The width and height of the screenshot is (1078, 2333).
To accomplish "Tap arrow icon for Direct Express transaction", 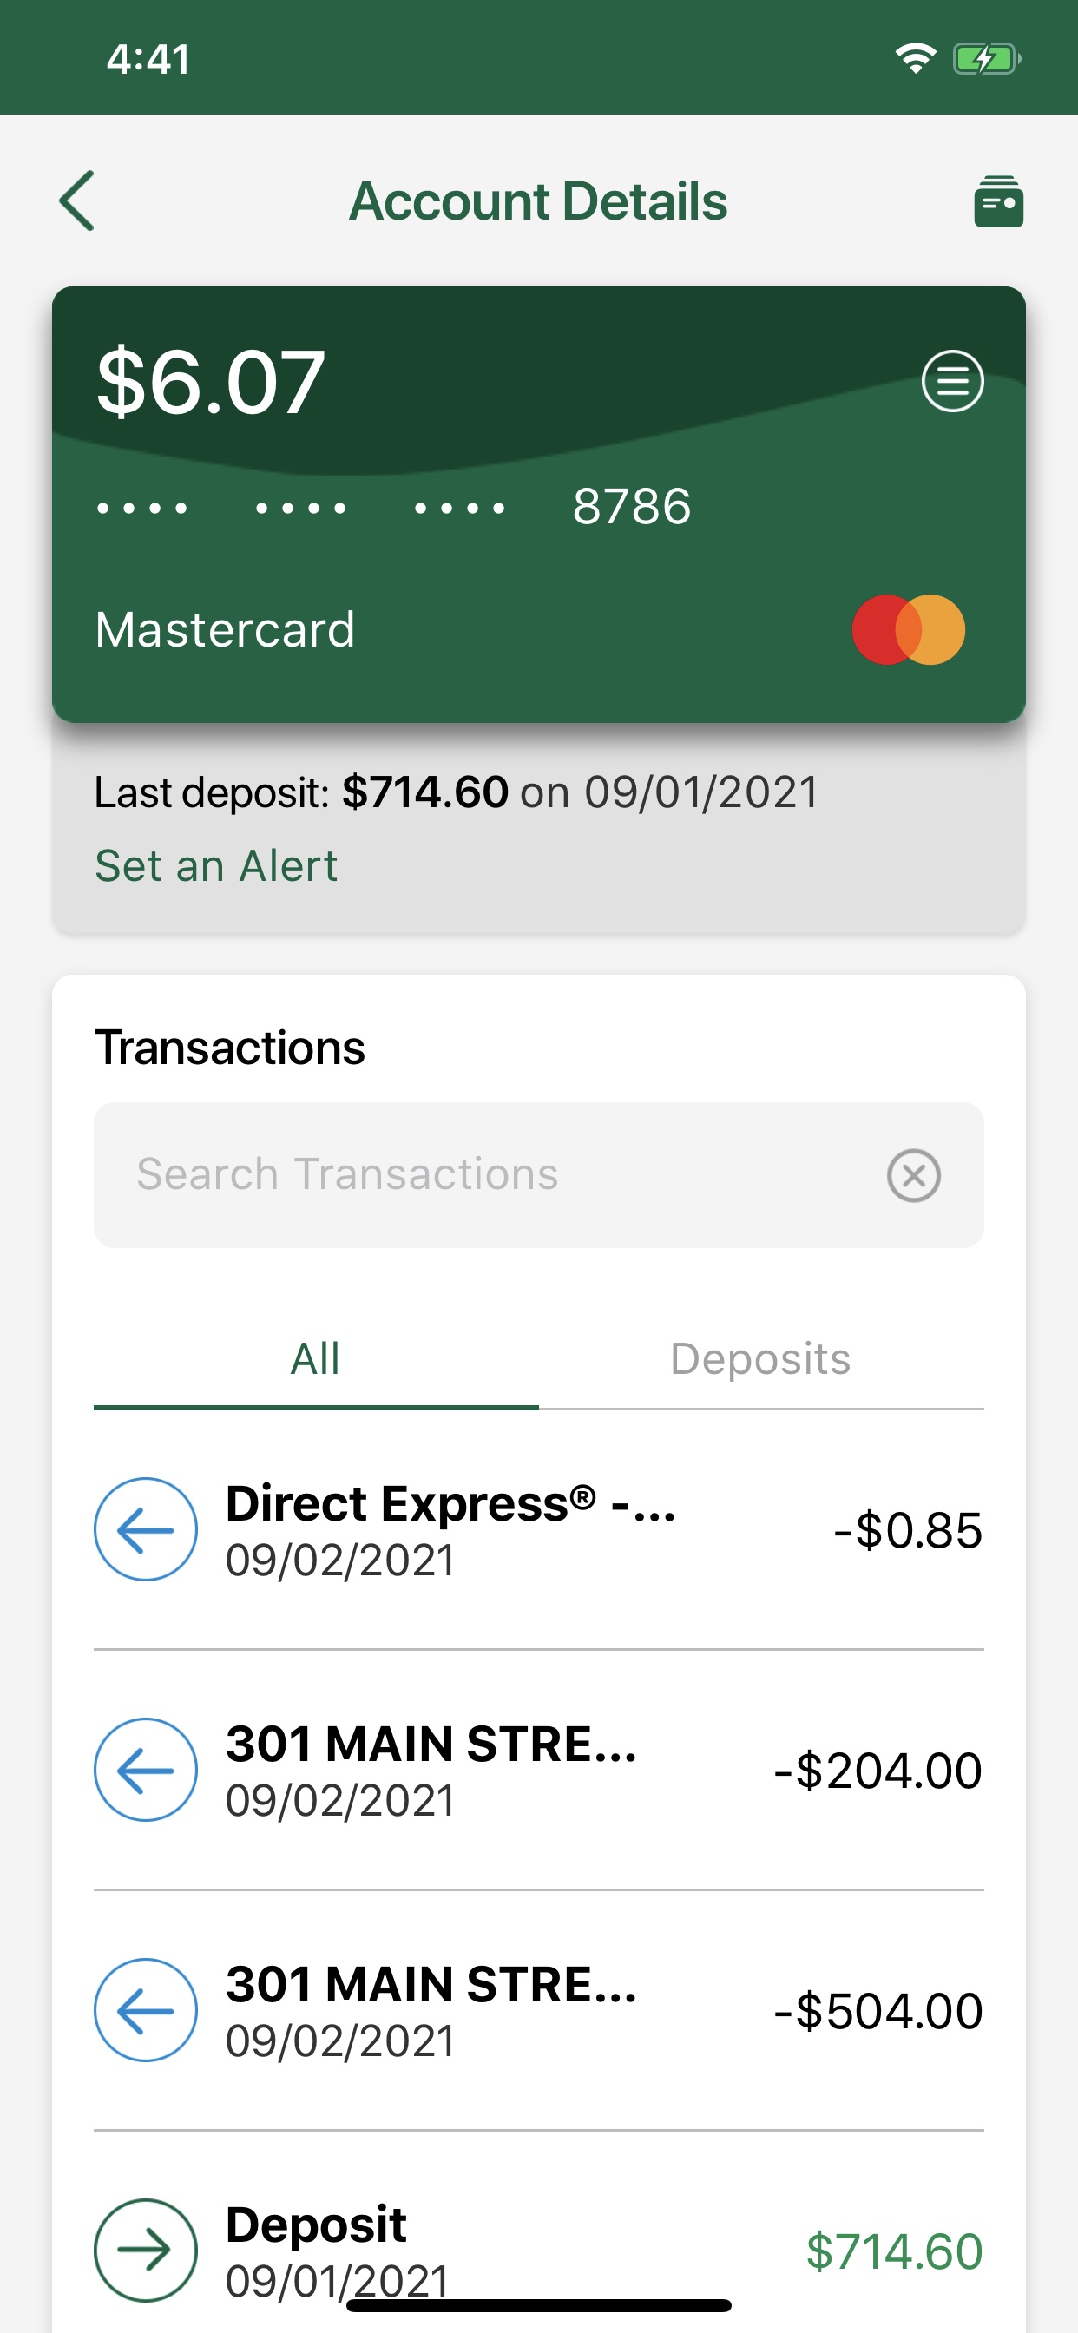I will click(x=146, y=1529).
